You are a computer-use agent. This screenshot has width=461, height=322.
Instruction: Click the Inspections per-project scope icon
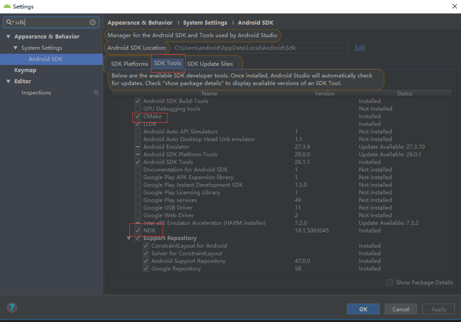click(96, 93)
